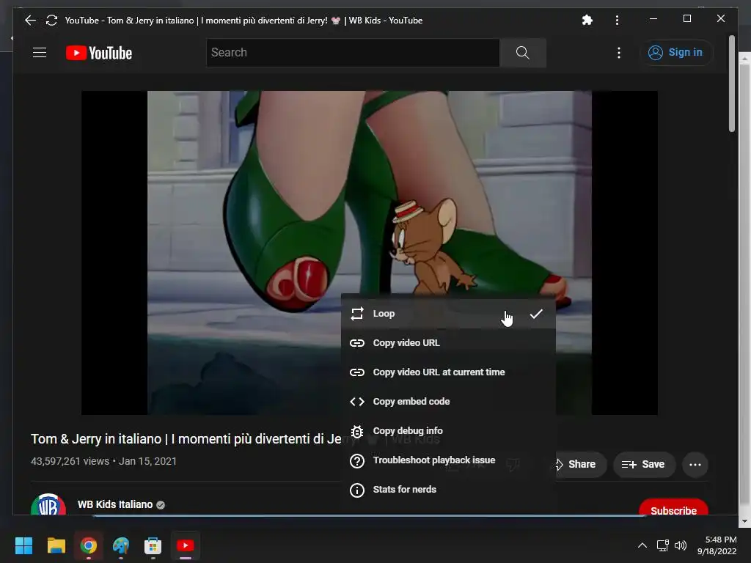Open Stats for nerds

pyautogui.click(x=448, y=489)
